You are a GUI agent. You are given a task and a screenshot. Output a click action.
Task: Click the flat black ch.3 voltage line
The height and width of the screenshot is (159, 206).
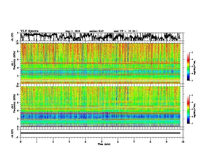pos(100,133)
